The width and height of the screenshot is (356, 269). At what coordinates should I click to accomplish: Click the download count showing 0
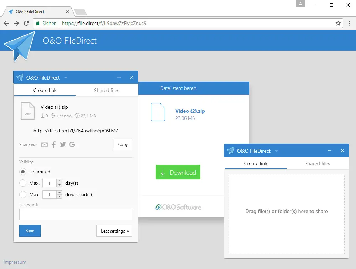pyautogui.click(x=44, y=116)
